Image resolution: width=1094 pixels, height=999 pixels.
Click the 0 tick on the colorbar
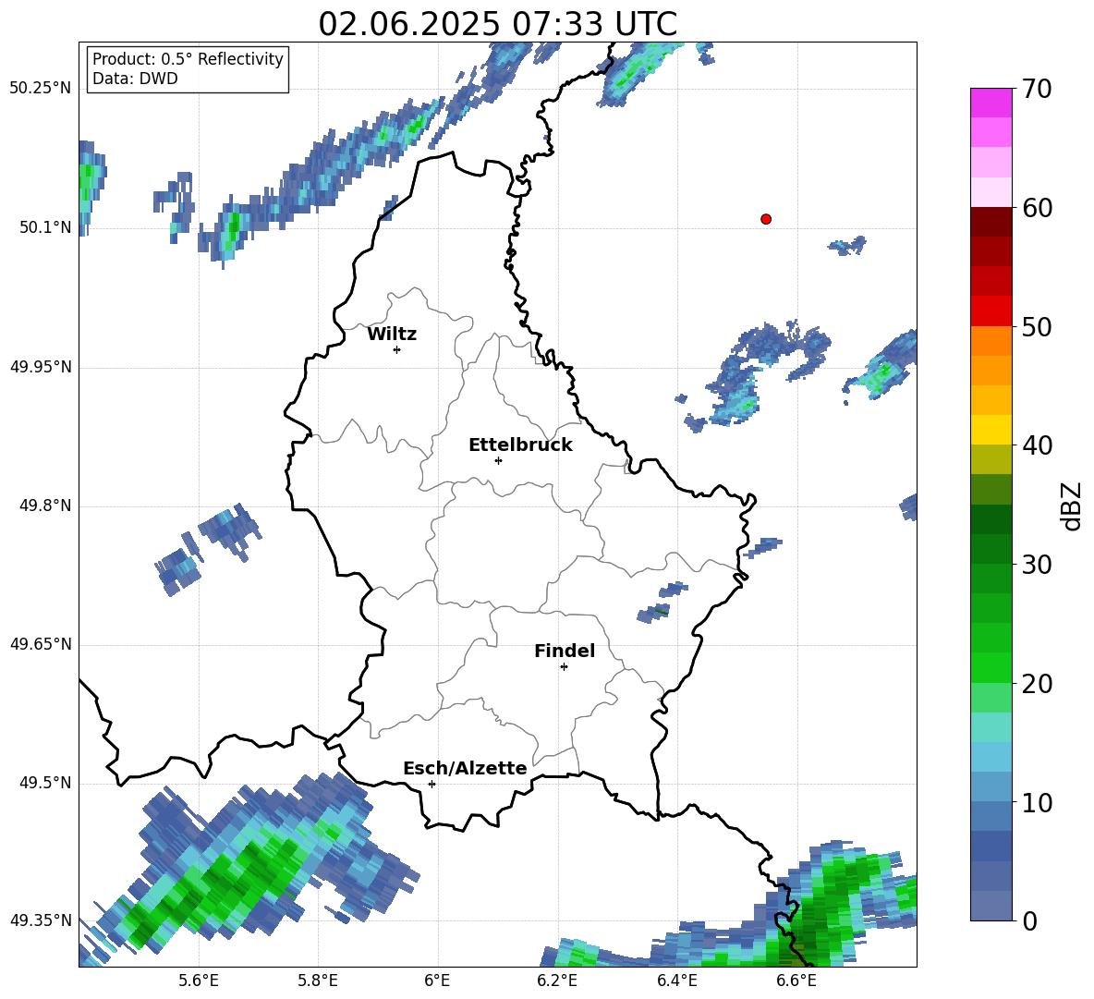click(1029, 920)
